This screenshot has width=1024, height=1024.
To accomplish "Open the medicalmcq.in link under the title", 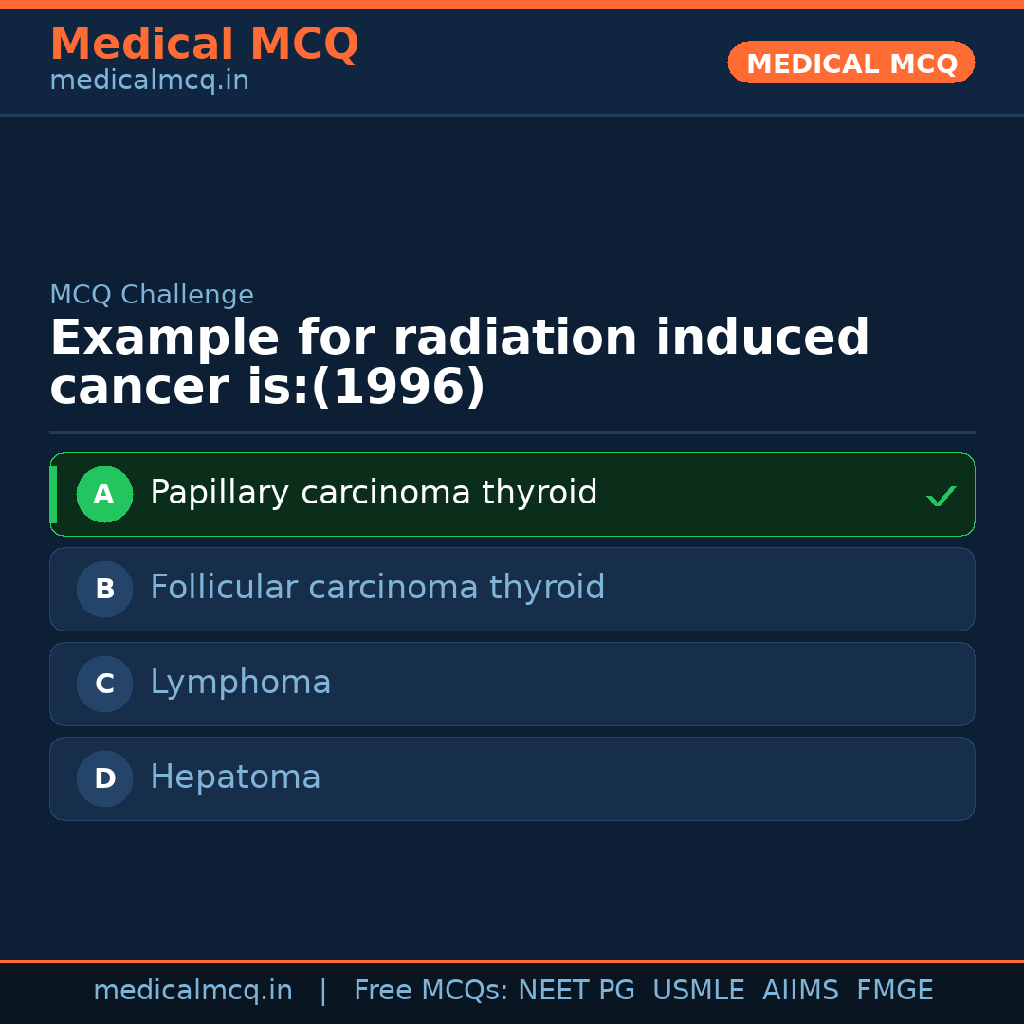I will pyautogui.click(x=149, y=82).
